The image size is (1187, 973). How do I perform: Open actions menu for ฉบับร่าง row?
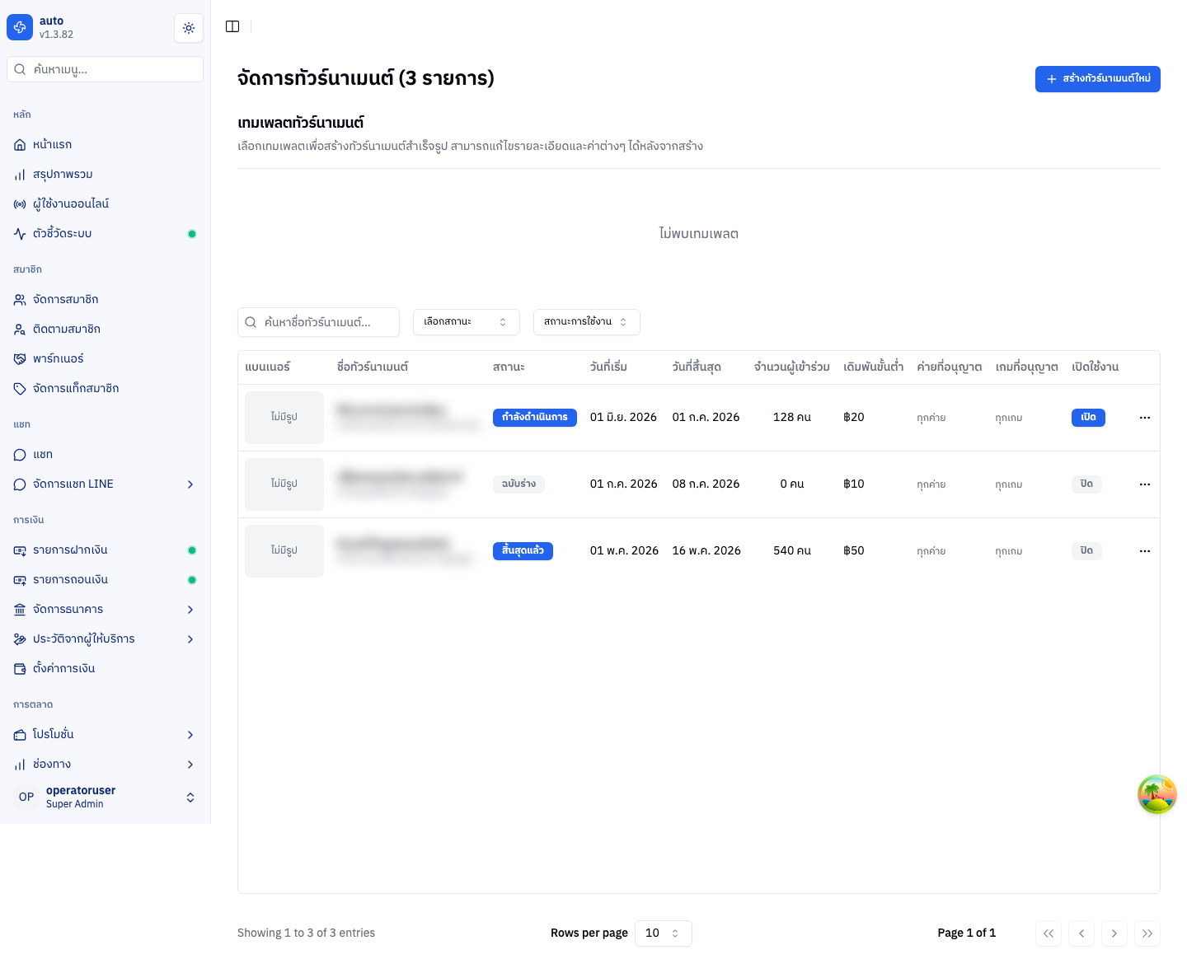click(1145, 484)
